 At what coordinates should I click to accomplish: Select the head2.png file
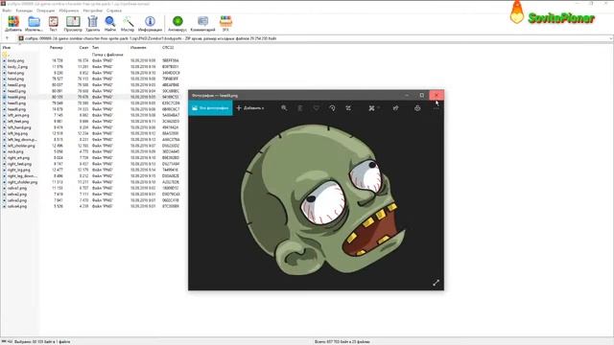pos(16,85)
